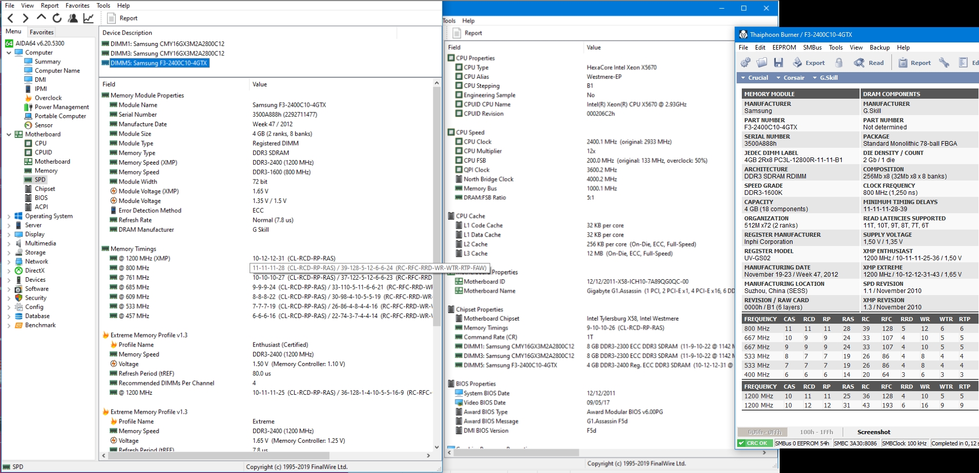Select Summary in the AIDA64 tree

point(48,61)
